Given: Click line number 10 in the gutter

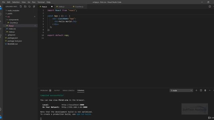Looking at the screenshot, I should coord(43,35).
